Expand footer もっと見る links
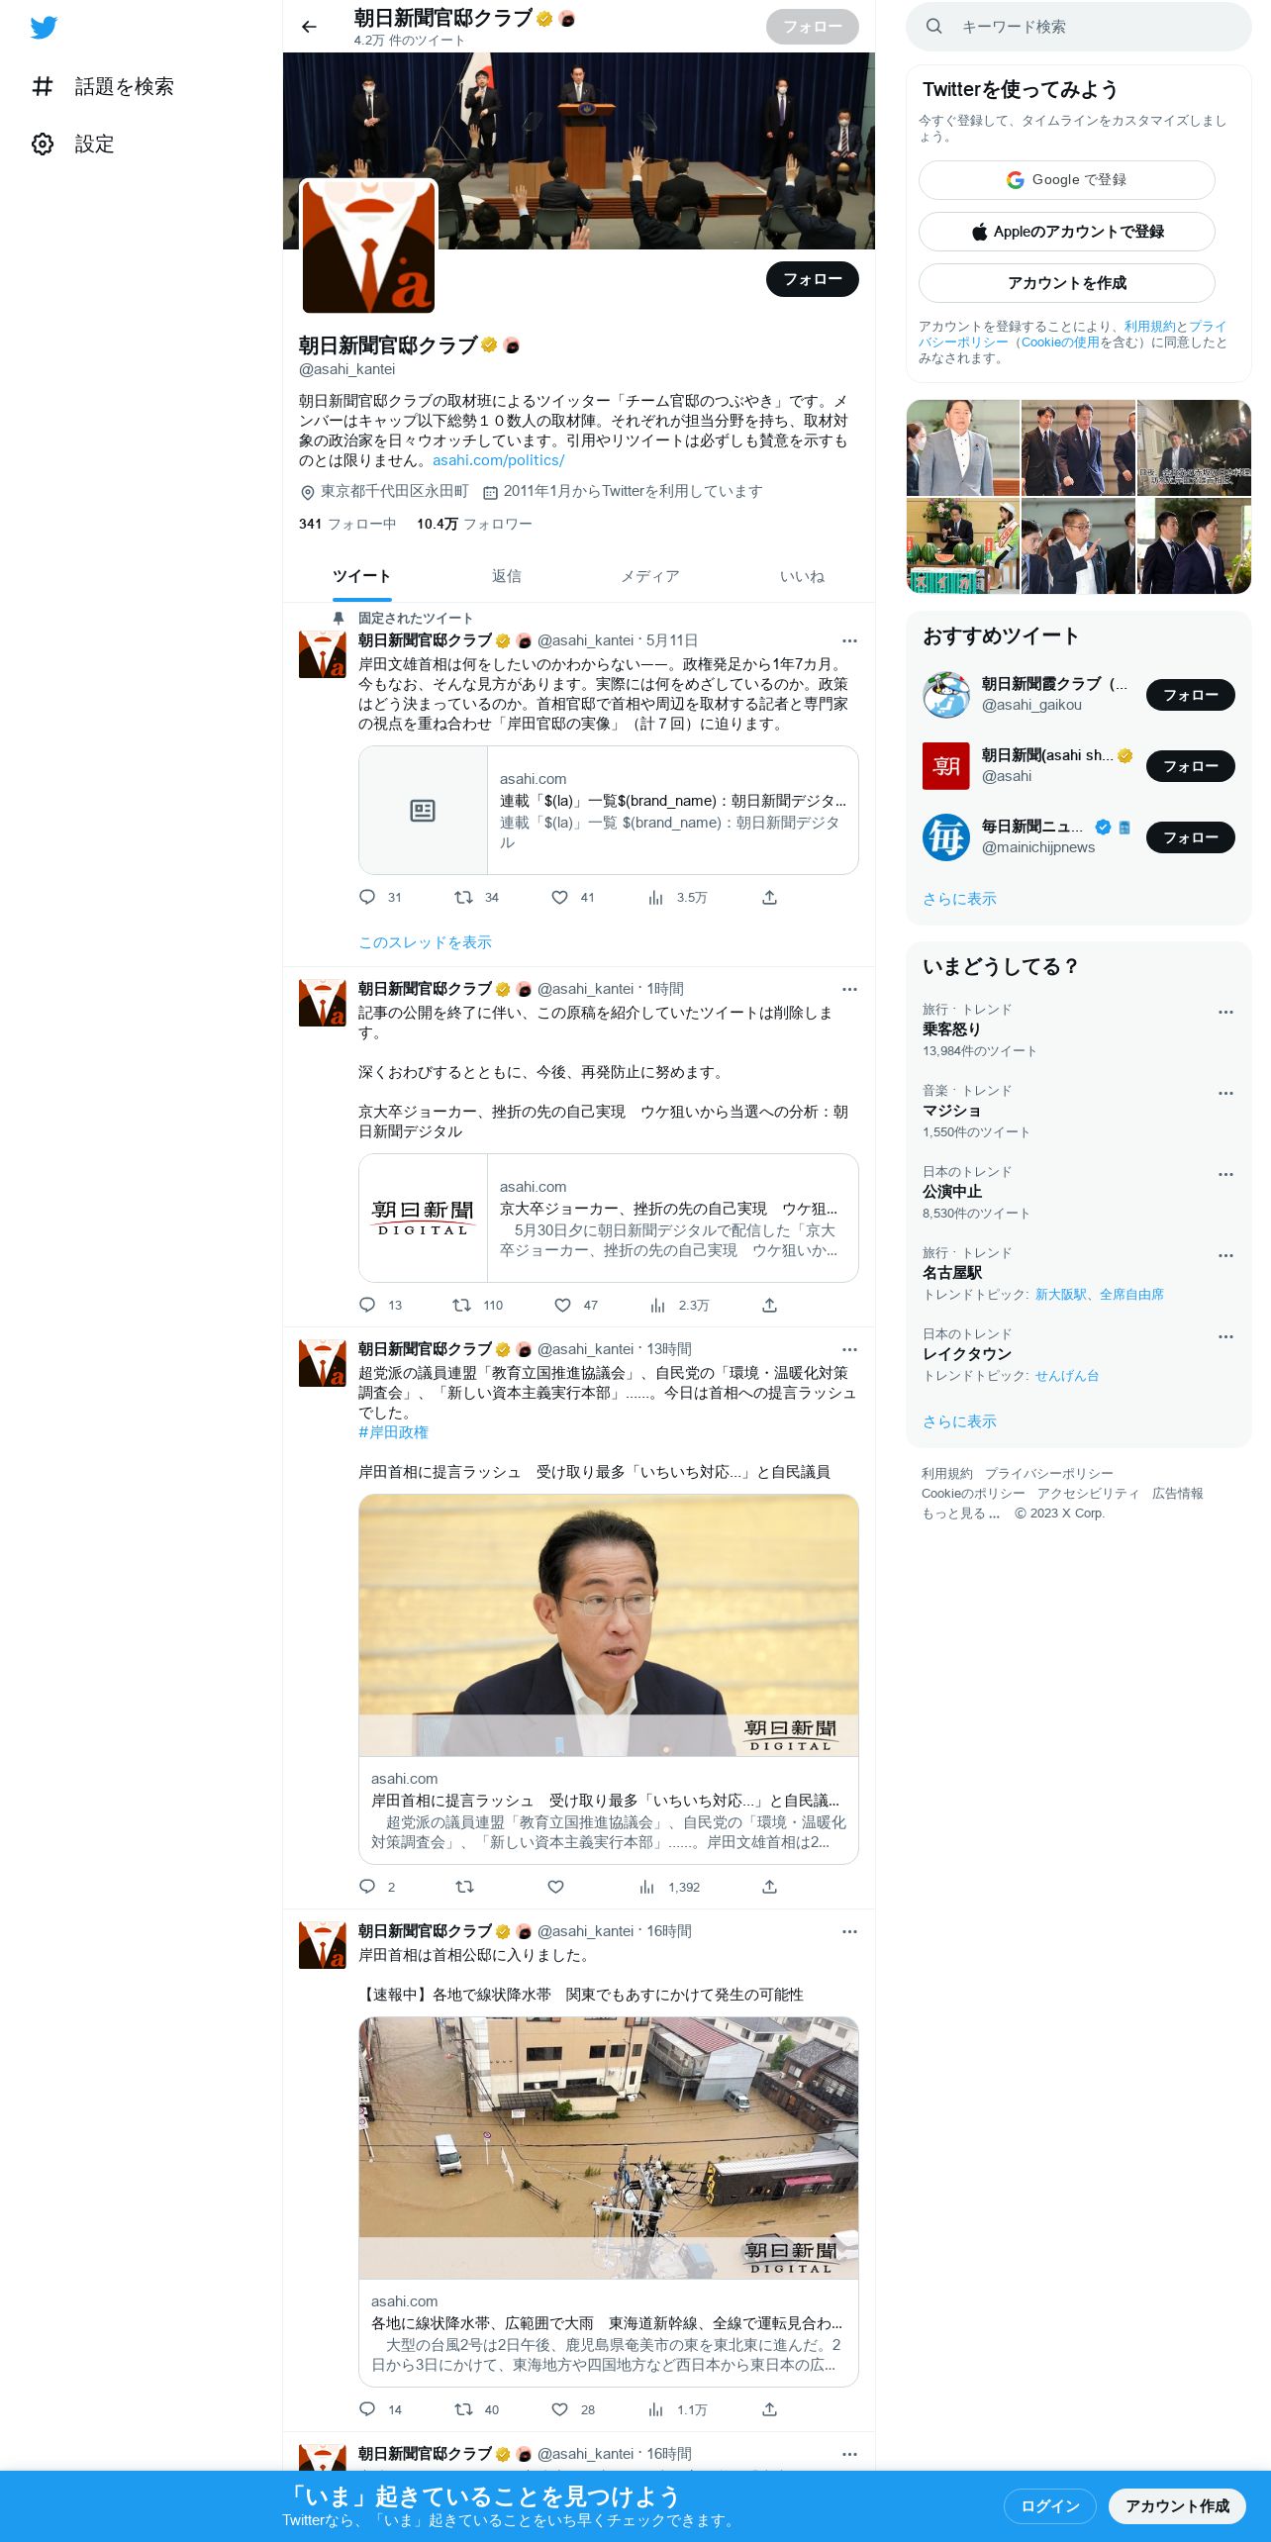Image resolution: width=1271 pixels, height=2542 pixels. pos(960,1514)
